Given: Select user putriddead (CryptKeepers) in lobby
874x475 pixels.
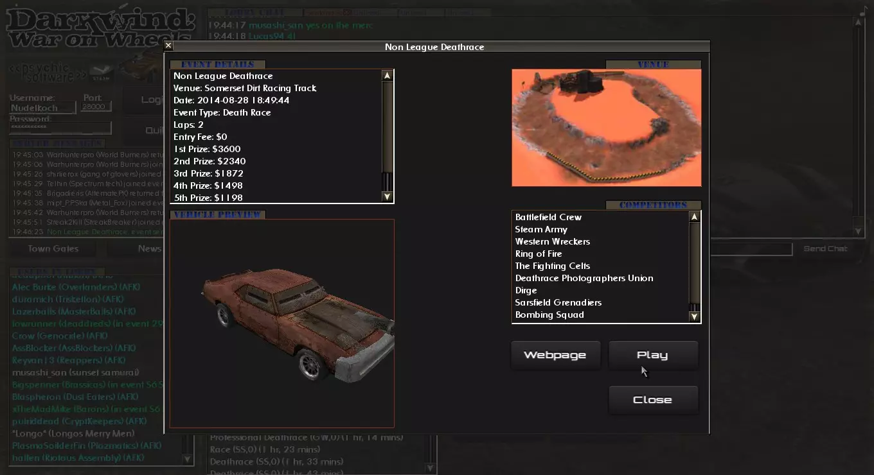Looking at the screenshot, I should point(80,421).
